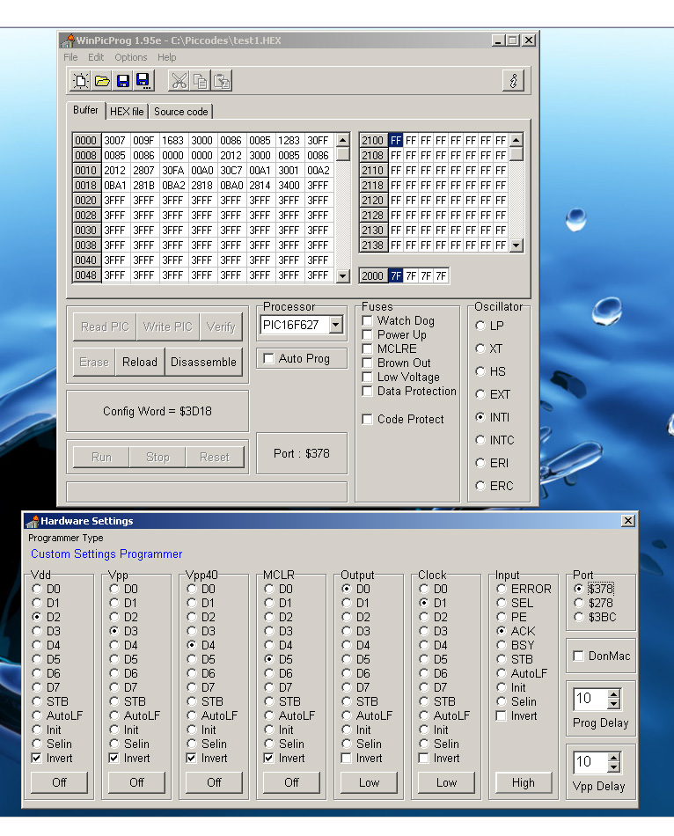This screenshot has height=836, width=674.
Task: Click the WinPicProg title bar app icon
Action: pos(67,40)
